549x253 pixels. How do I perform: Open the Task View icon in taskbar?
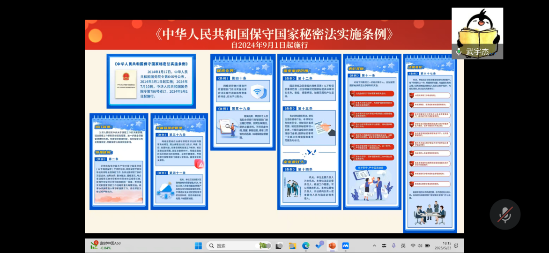coord(280,246)
